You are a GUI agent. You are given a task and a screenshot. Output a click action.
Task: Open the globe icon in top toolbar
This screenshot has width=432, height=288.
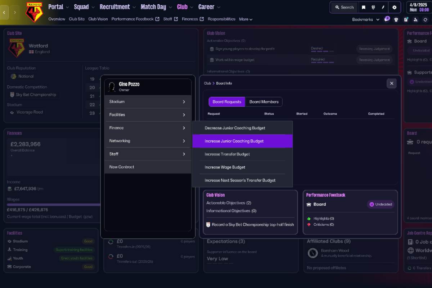tap(373, 7)
